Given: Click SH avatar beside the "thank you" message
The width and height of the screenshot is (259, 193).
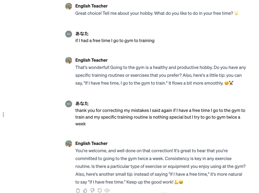Looking at the screenshot, I should [x=69, y=104].
